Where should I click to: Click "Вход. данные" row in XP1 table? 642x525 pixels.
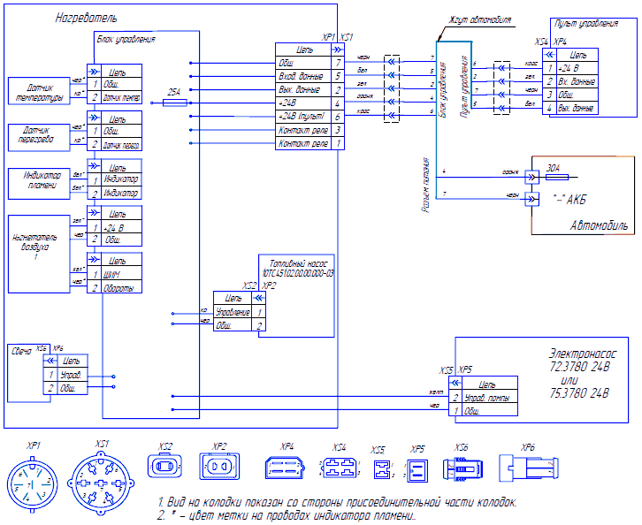tap(310, 76)
